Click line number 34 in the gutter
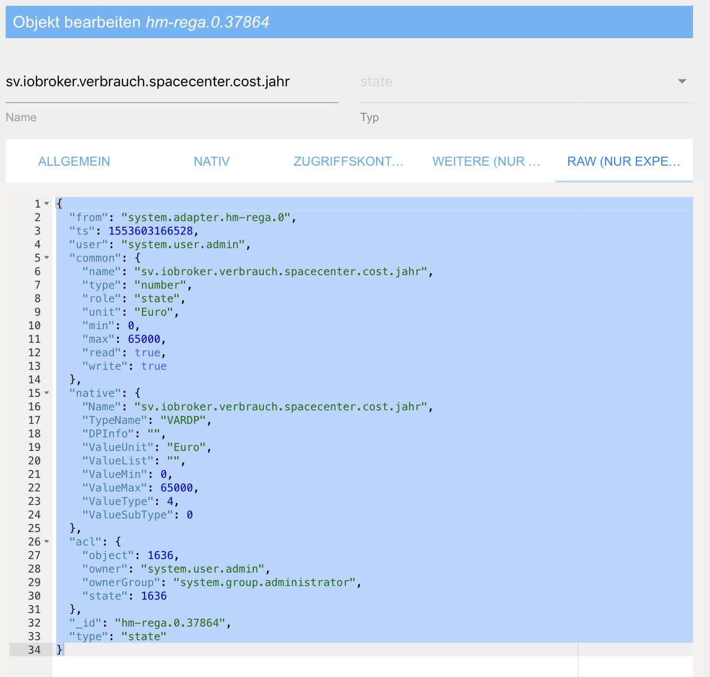Image resolution: width=710 pixels, height=677 pixels. pyautogui.click(x=34, y=650)
